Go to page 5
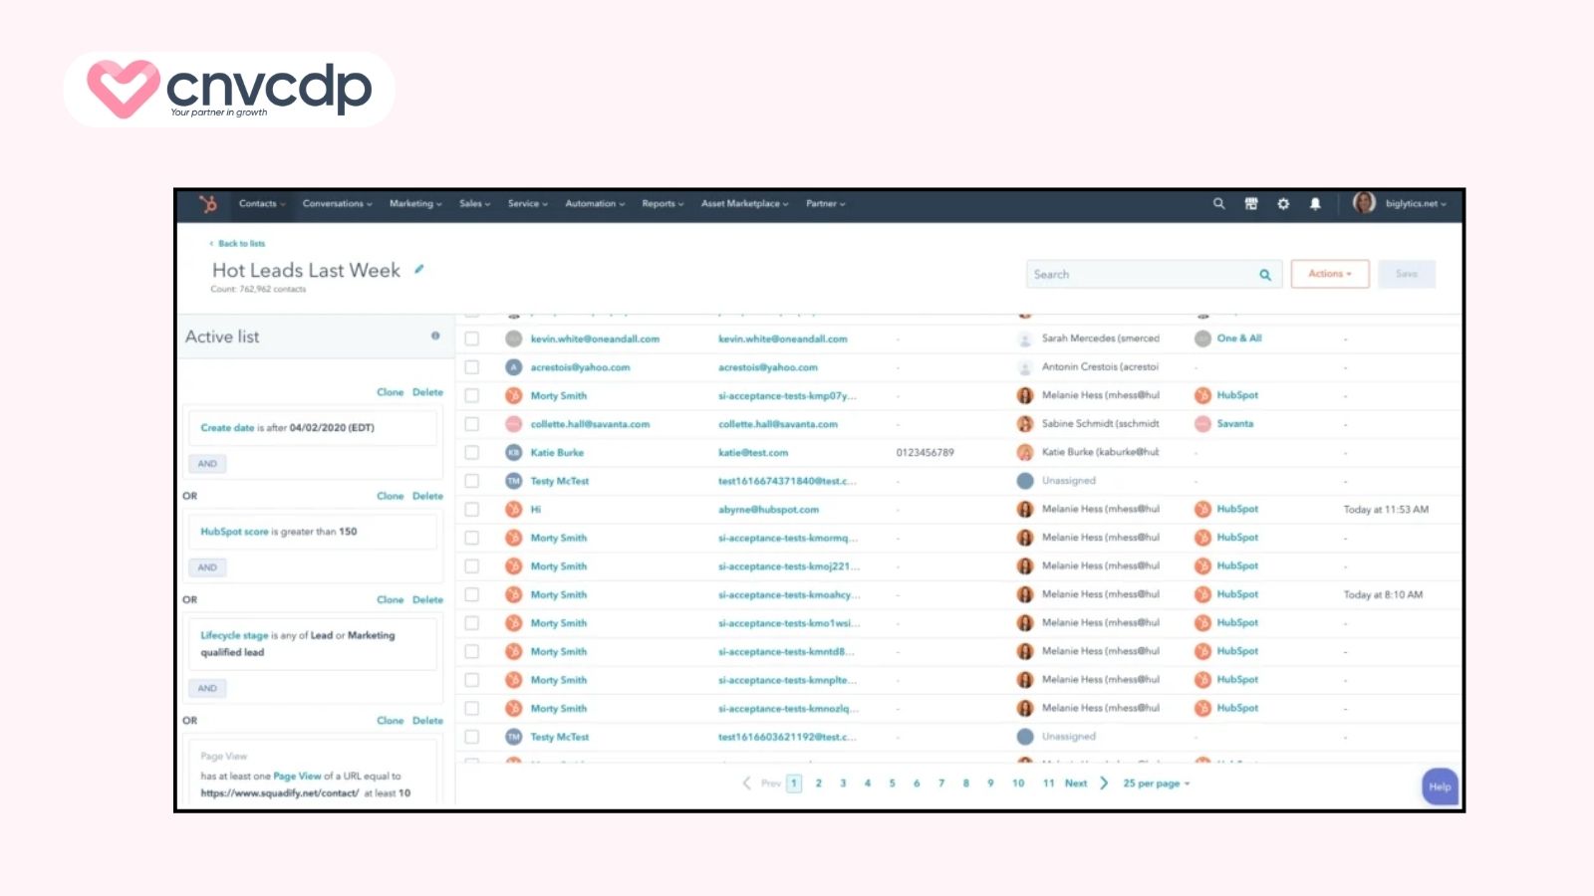Screen dimensions: 1594x896 tap(893, 784)
